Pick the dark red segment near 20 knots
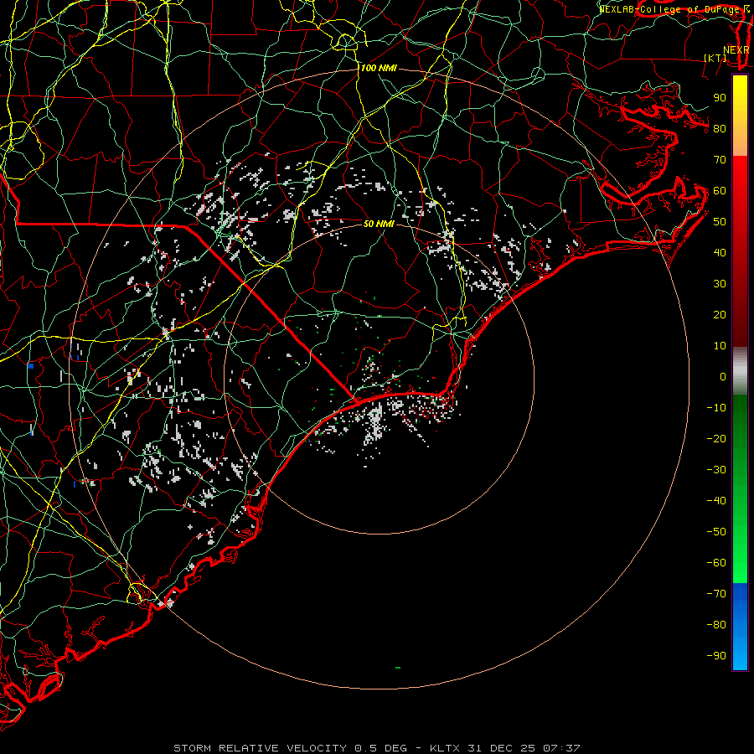 pyautogui.click(x=740, y=315)
